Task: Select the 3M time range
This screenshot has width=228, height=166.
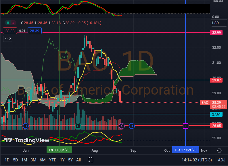Action: pos(33,160)
